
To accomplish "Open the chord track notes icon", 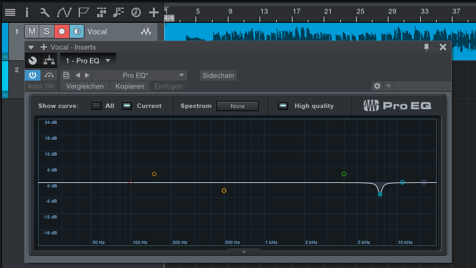I will click(118, 13).
